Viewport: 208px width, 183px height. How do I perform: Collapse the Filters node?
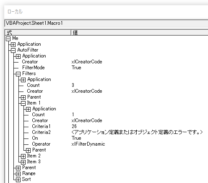tap(18, 74)
